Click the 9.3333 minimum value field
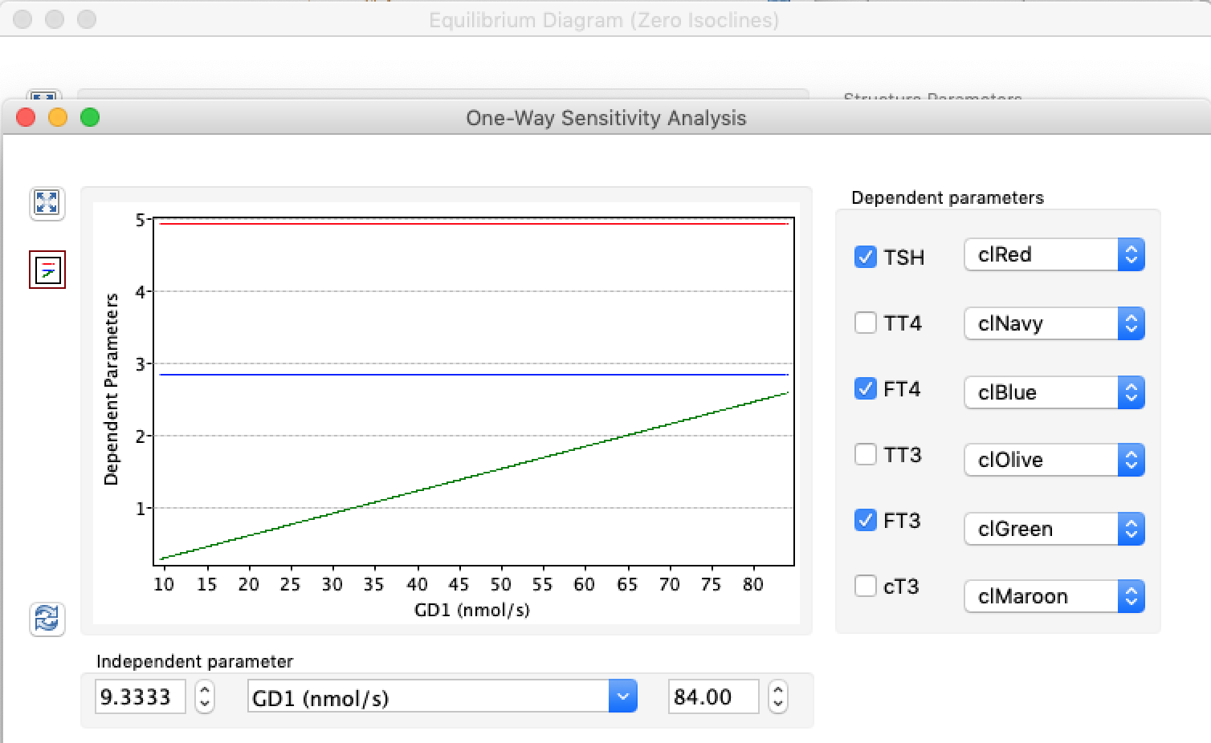Viewport: 1211px width, 743px height. 141,696
